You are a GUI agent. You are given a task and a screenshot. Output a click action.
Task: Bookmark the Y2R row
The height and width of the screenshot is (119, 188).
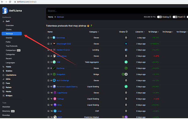(x=48, y=62)
